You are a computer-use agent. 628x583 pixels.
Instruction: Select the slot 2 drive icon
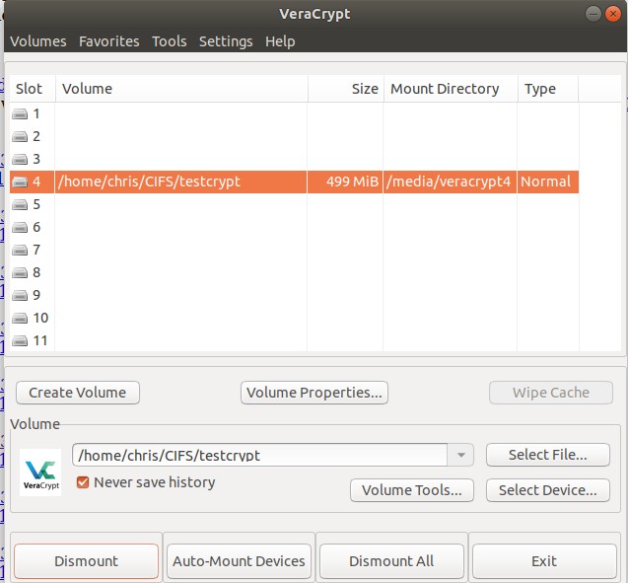(21, 137)
